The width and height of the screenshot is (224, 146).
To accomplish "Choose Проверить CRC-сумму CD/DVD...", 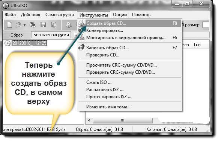I will click(130, 72).
